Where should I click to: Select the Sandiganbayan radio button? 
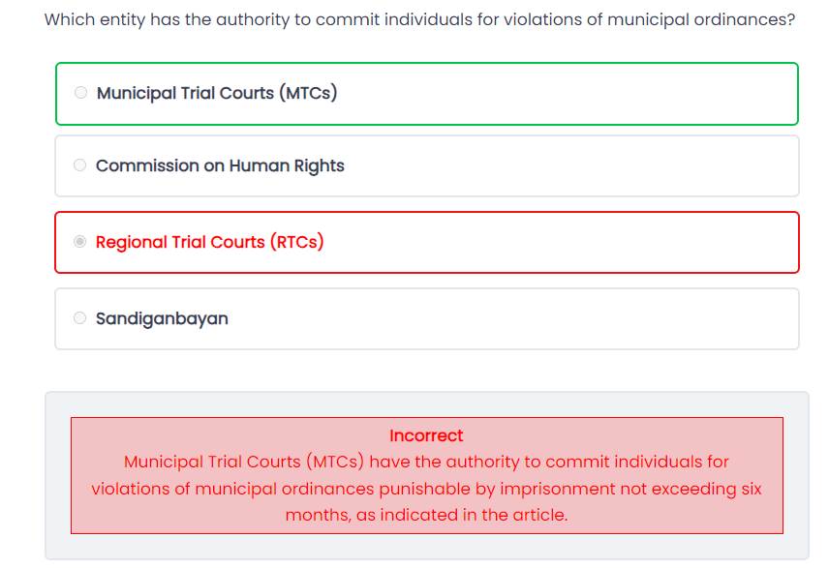point(79,318)
